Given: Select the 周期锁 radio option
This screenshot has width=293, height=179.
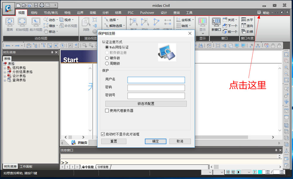Looking at the screenshot, I should [x=107, y=63].
